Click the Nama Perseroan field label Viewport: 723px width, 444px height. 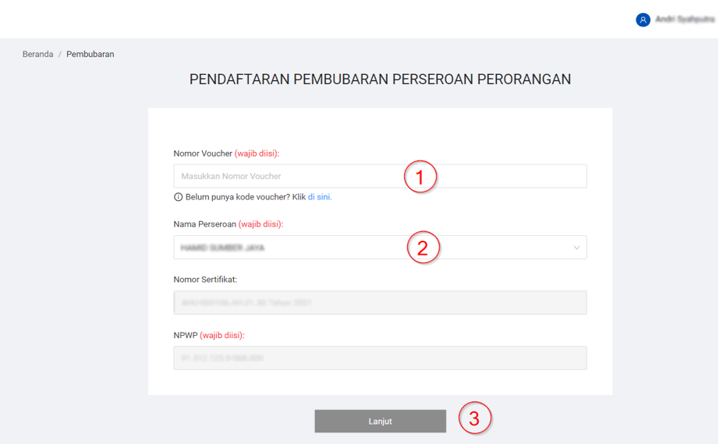205,224
